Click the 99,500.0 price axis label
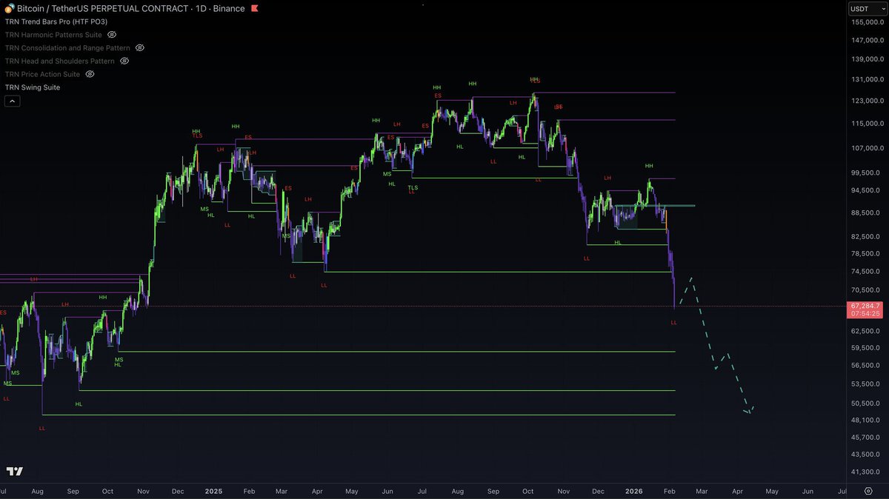Image resolution: width=889 pixels, height=499 pixels. (865, 173)
